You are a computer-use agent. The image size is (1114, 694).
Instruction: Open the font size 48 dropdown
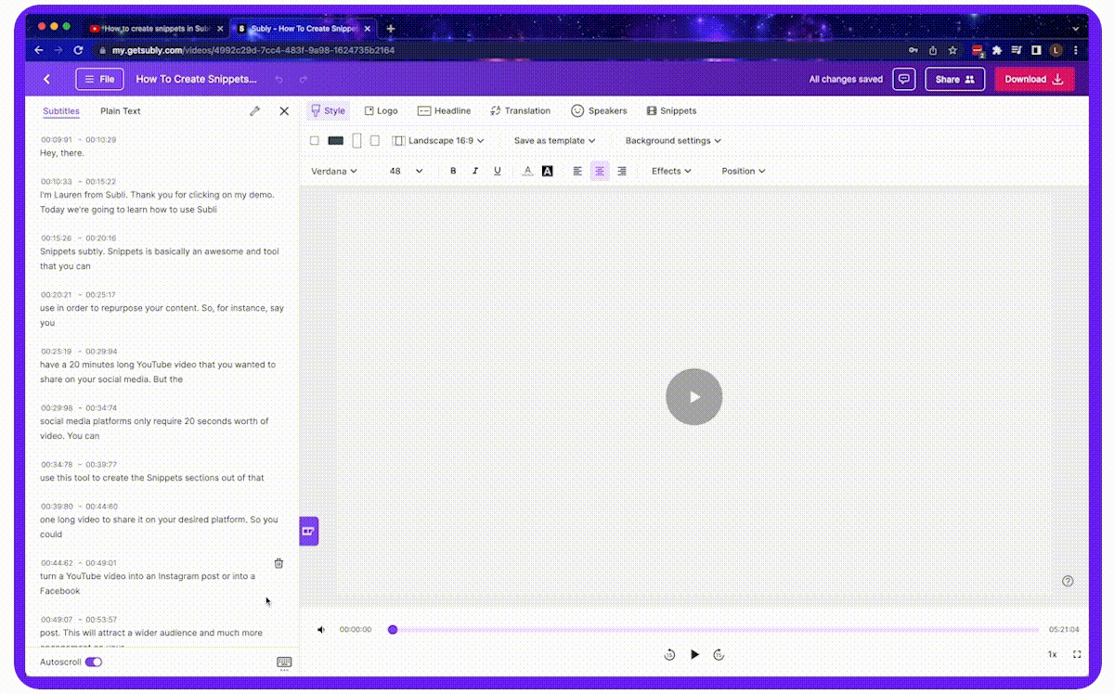click(x=406, y=171)
